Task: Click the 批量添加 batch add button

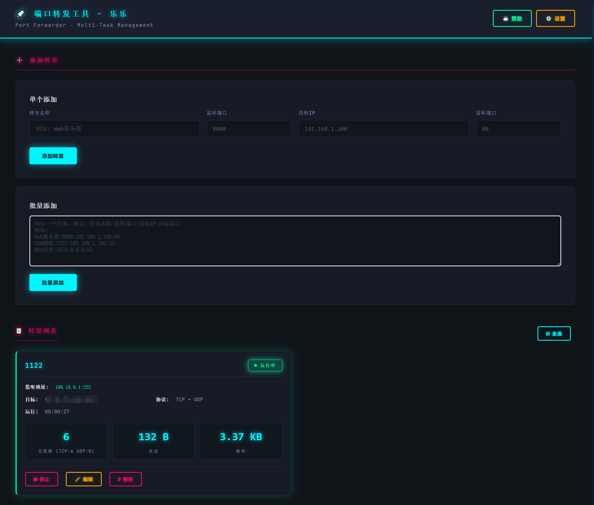Action: [53, 282]
